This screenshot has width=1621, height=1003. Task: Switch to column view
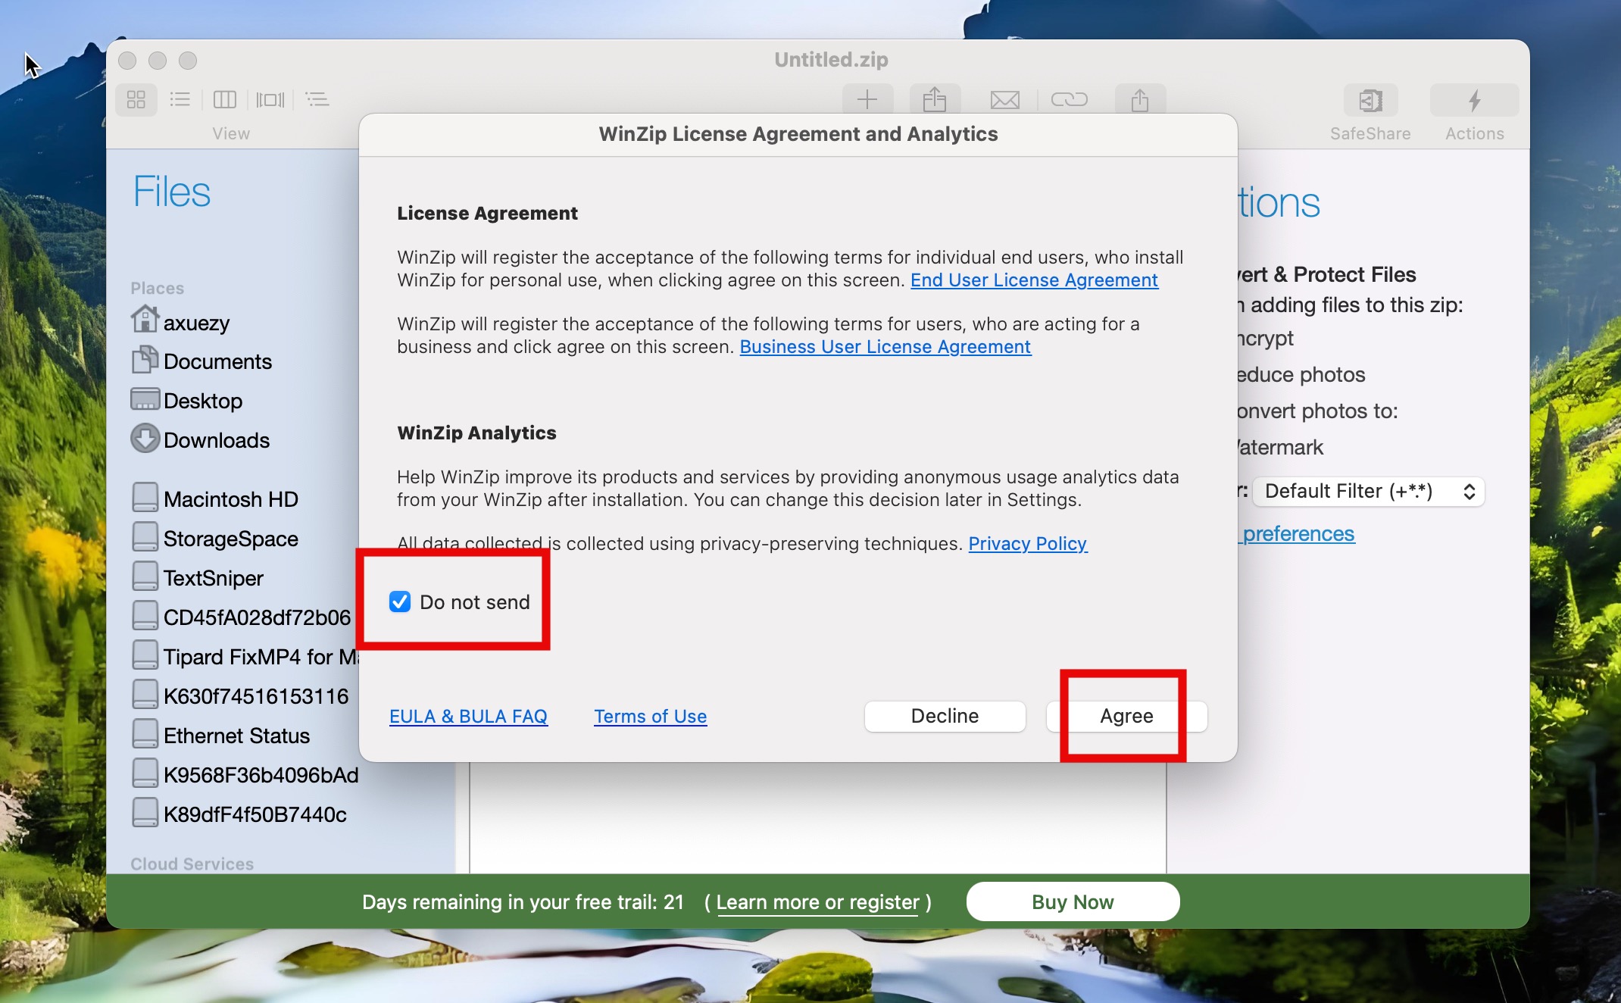tap(225, 99)
